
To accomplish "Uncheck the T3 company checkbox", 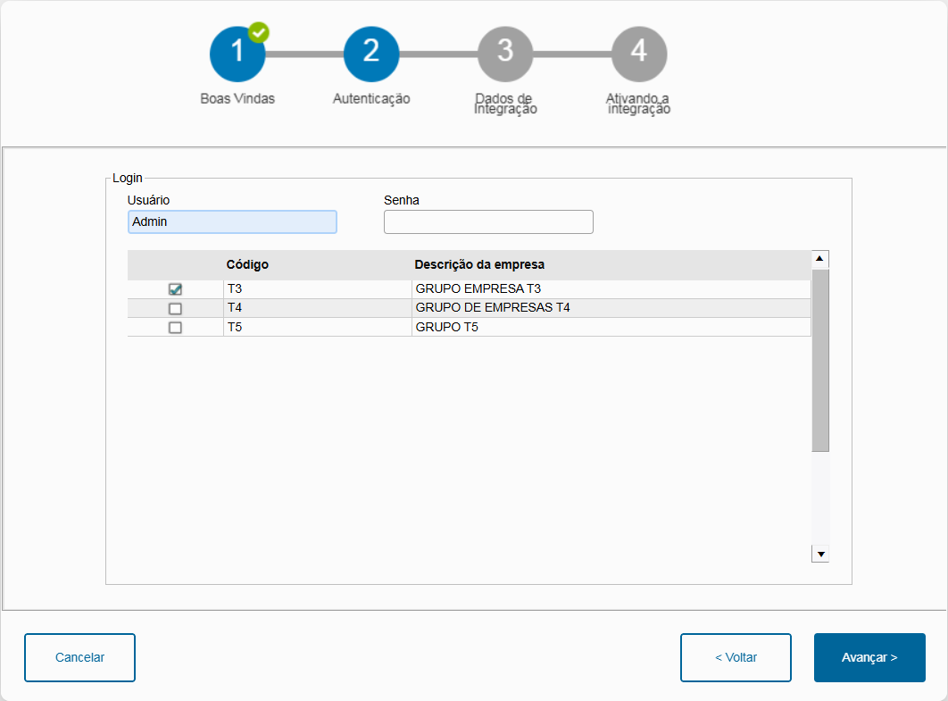I will (x=175, y=289).
